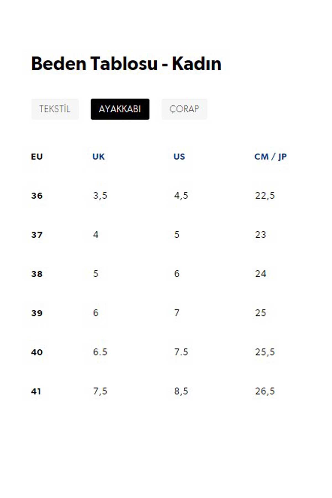The image size is (332, 498).
Task: Select EU size 40 row label
Action: 37,352
